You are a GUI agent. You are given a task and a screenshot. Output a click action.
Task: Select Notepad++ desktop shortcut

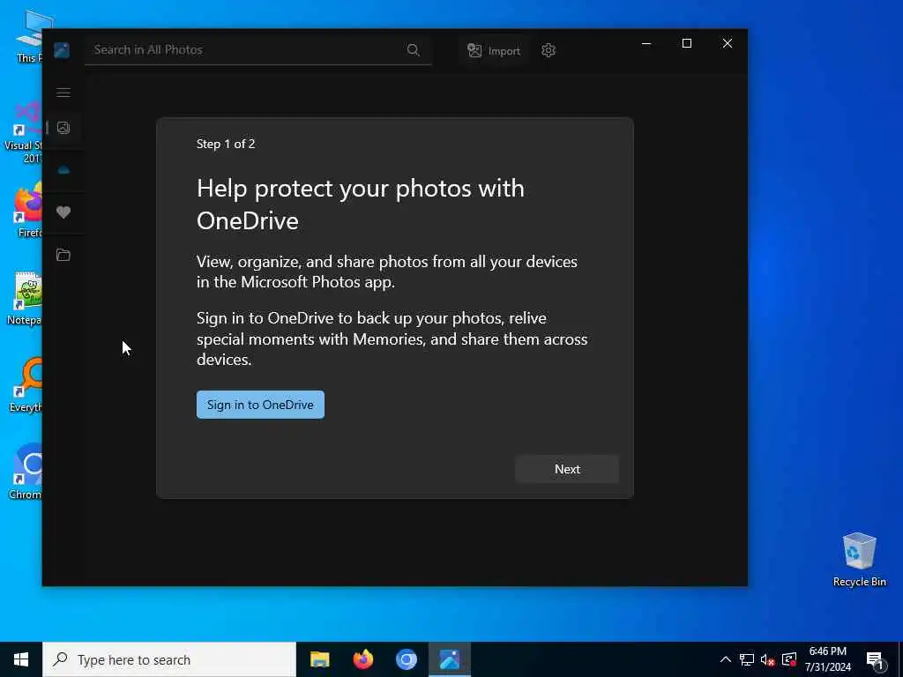pos(24,299)
